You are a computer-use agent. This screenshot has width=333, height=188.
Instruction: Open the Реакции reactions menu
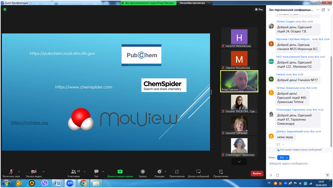[x=159, y=173]
